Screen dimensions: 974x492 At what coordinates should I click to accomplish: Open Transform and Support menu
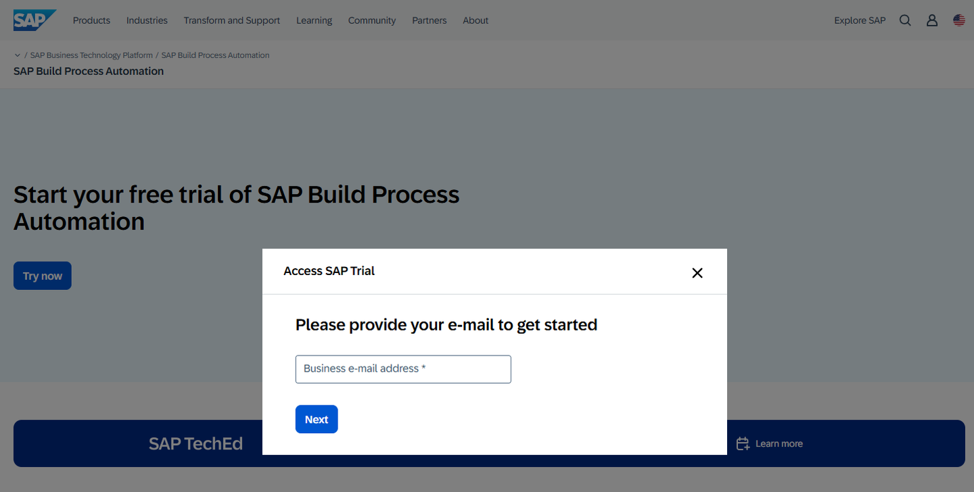(x=232, y=20)
